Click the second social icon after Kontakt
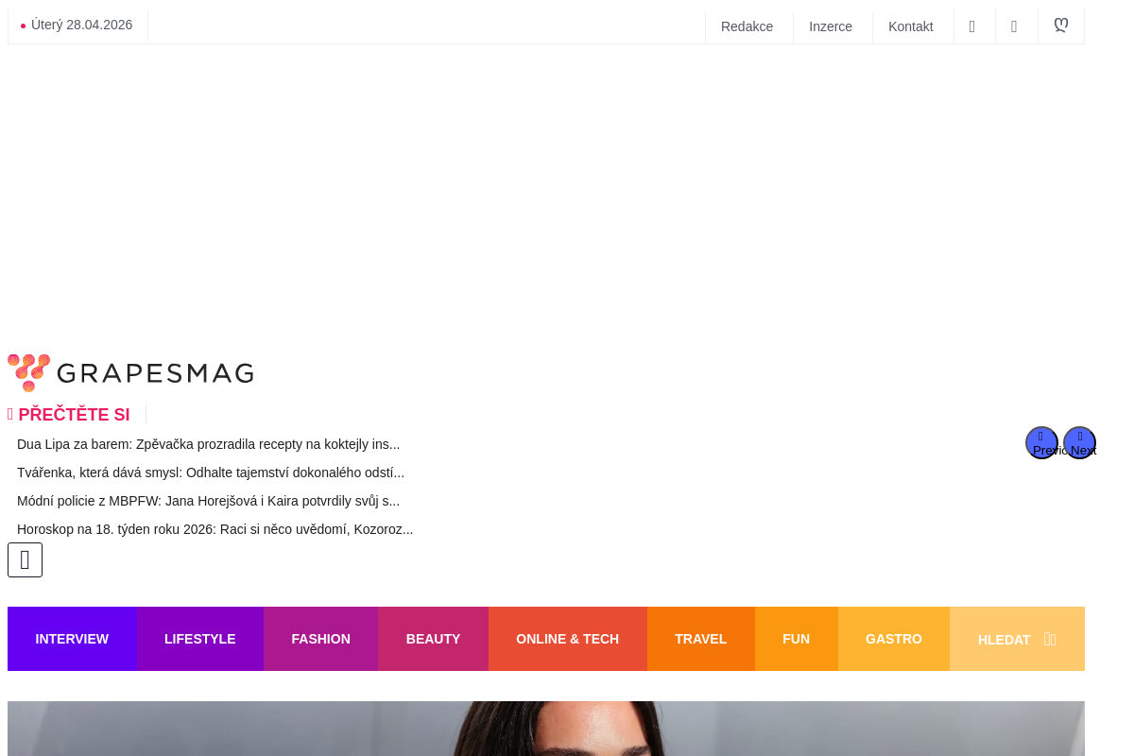 click(x=1014, y=26)
